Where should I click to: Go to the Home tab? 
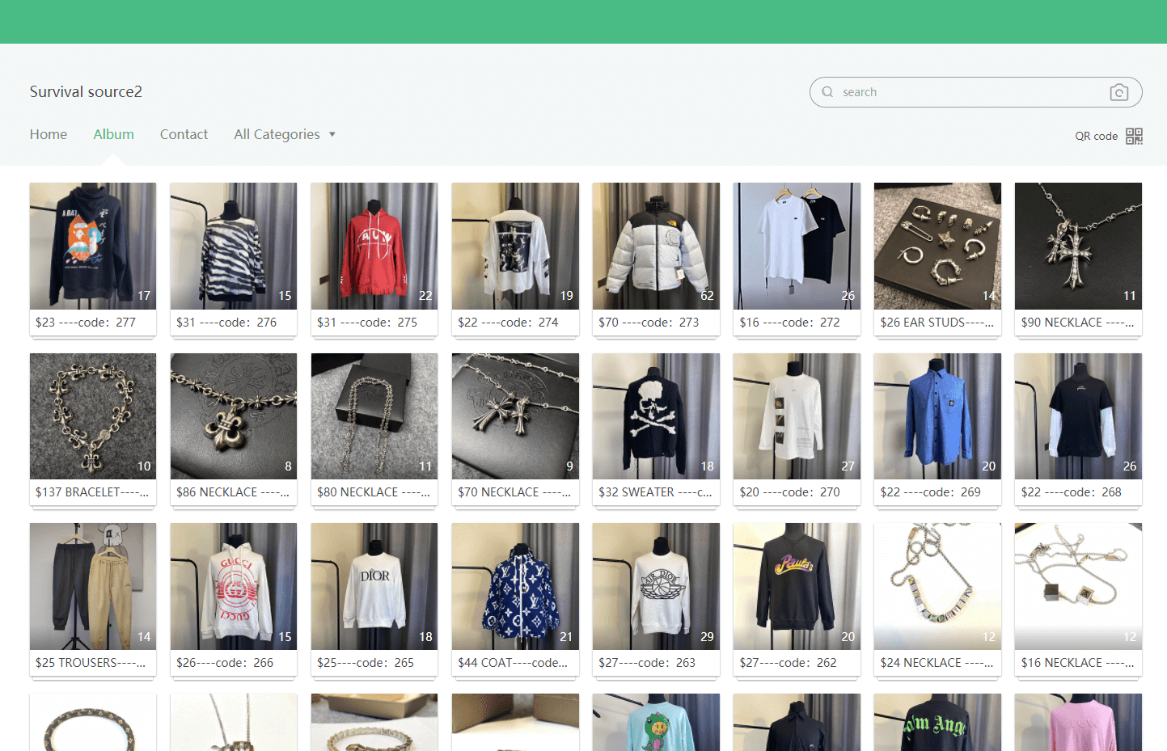point(49,134)
